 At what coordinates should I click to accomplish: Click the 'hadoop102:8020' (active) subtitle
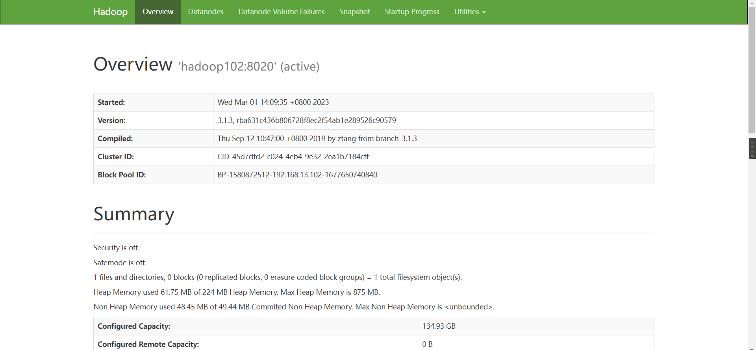pyautogui.click(x=249, y=67)
